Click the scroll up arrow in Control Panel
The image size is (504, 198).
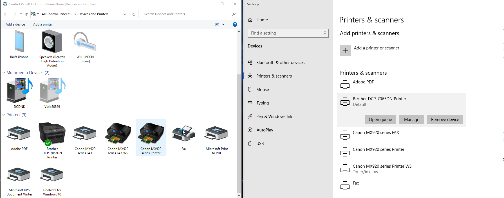click(x=239, y=31)
